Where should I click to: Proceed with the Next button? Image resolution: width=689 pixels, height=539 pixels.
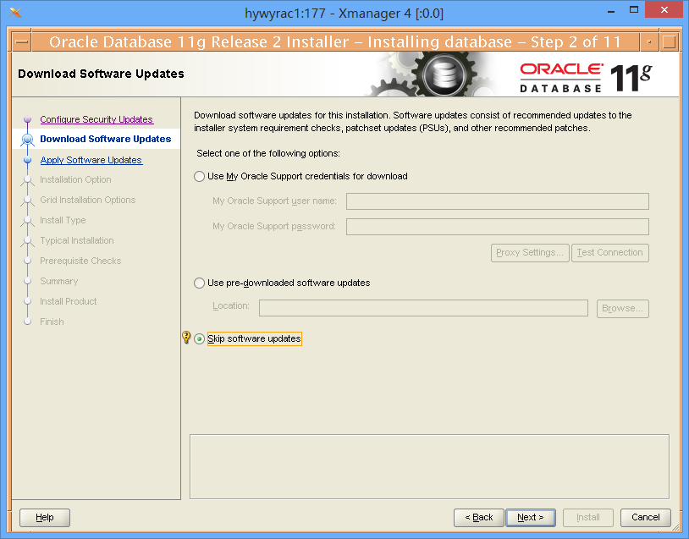[531, 518]
